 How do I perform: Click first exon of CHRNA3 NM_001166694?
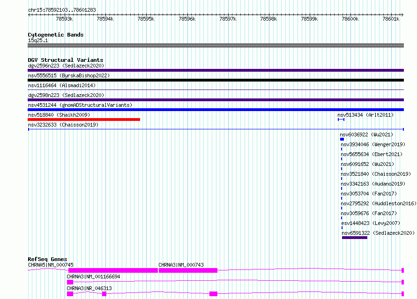pos(70,282)
